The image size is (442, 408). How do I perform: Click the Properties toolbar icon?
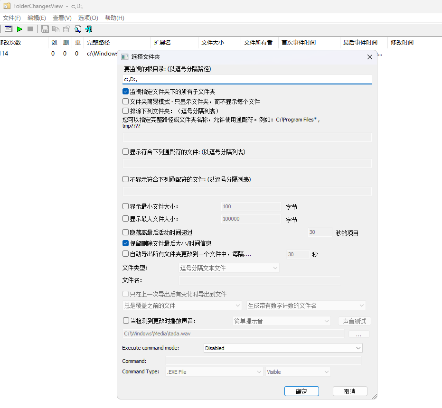[x=66, y=29]
